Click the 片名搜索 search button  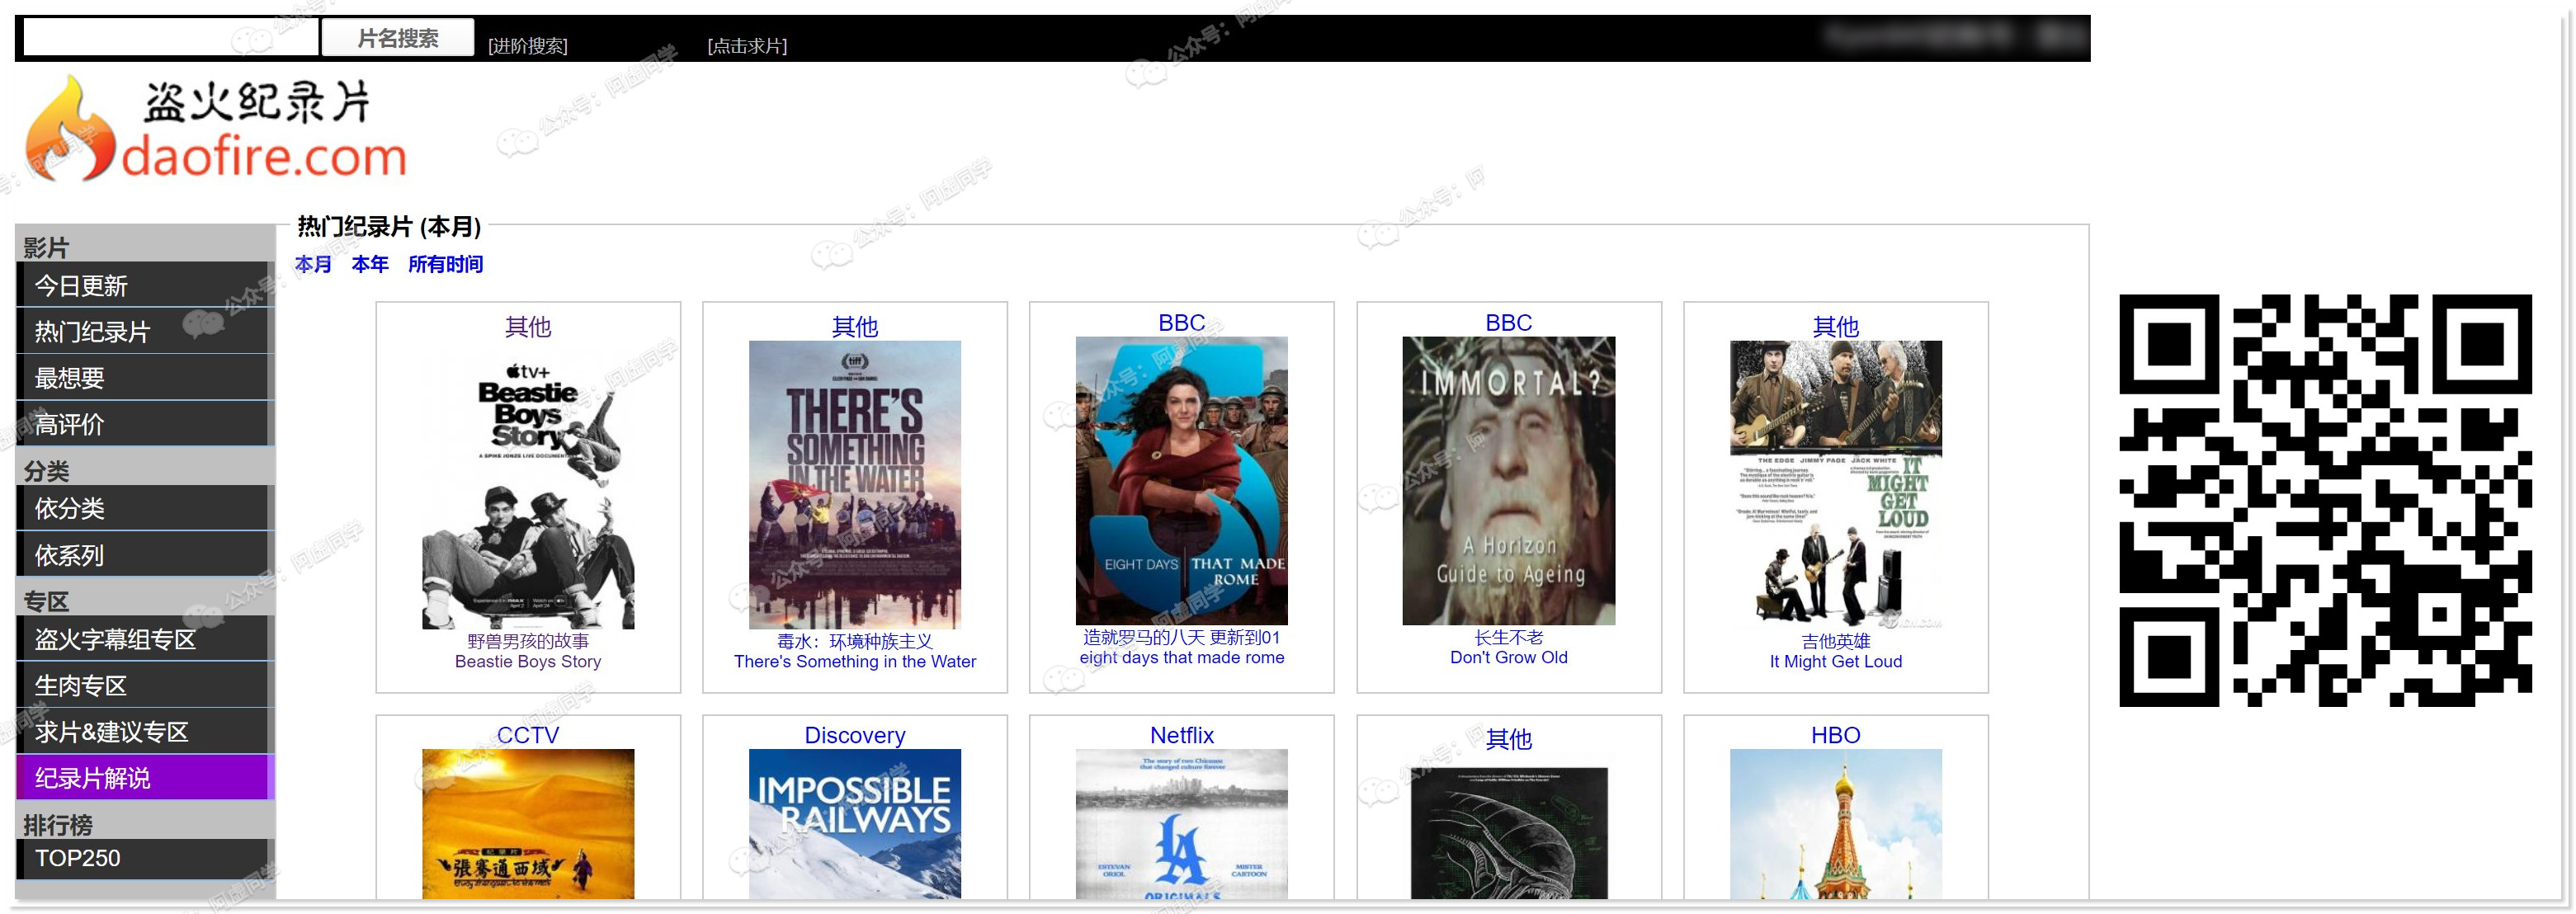397,38
